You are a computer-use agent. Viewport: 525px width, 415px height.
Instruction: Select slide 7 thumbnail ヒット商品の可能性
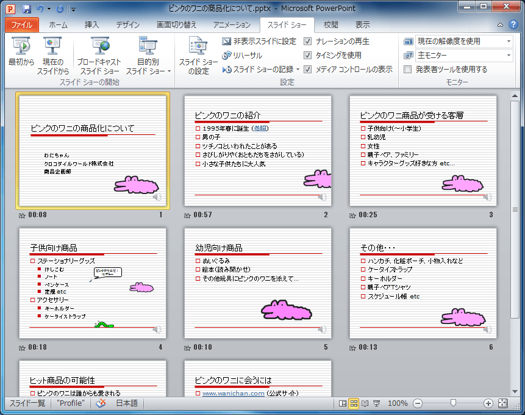click(x=93, y=379)
